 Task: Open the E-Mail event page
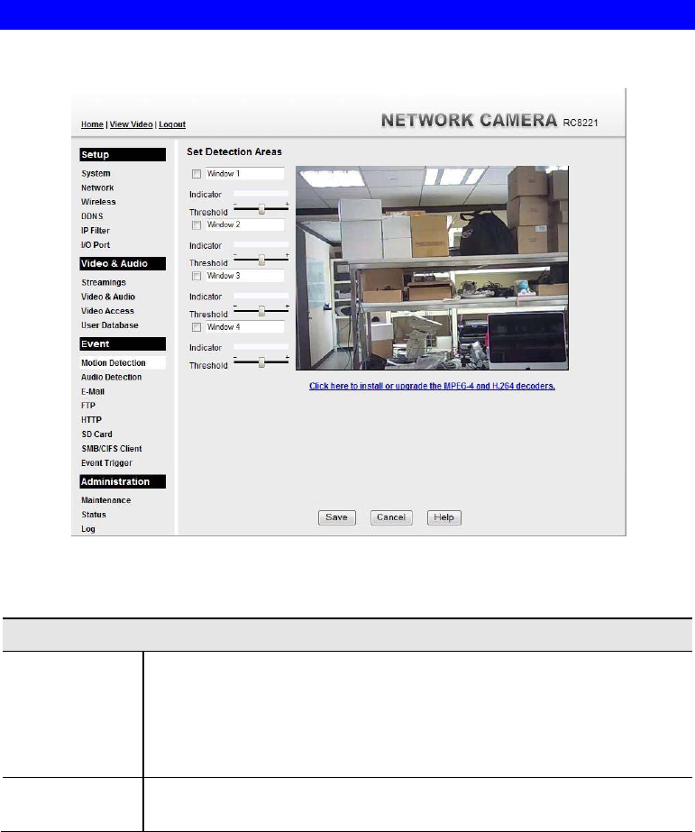click(x=93, y=391)
